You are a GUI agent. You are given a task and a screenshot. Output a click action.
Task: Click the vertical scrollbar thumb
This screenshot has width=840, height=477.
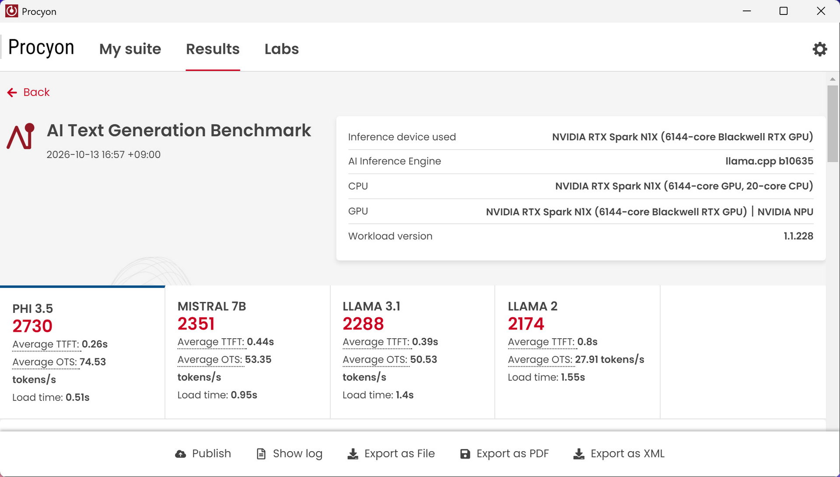pyautogui.click(x=833, y=124)
